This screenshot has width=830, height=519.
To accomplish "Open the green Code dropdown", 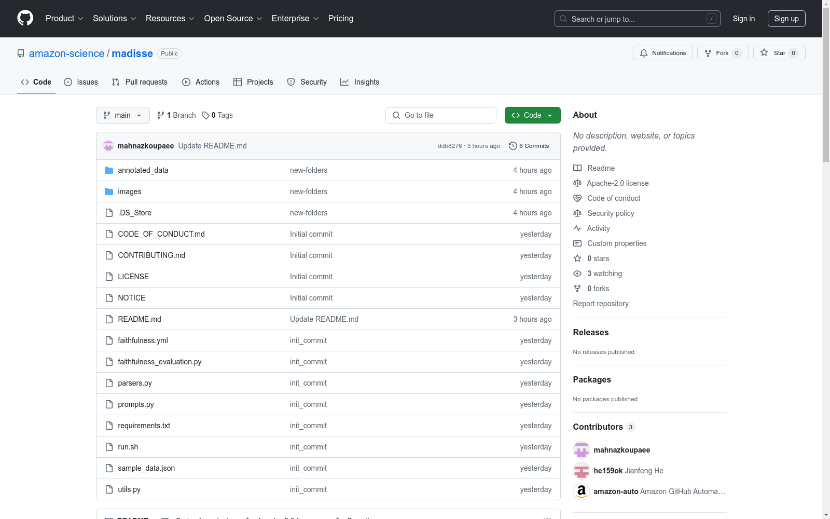I will point(533,115).
